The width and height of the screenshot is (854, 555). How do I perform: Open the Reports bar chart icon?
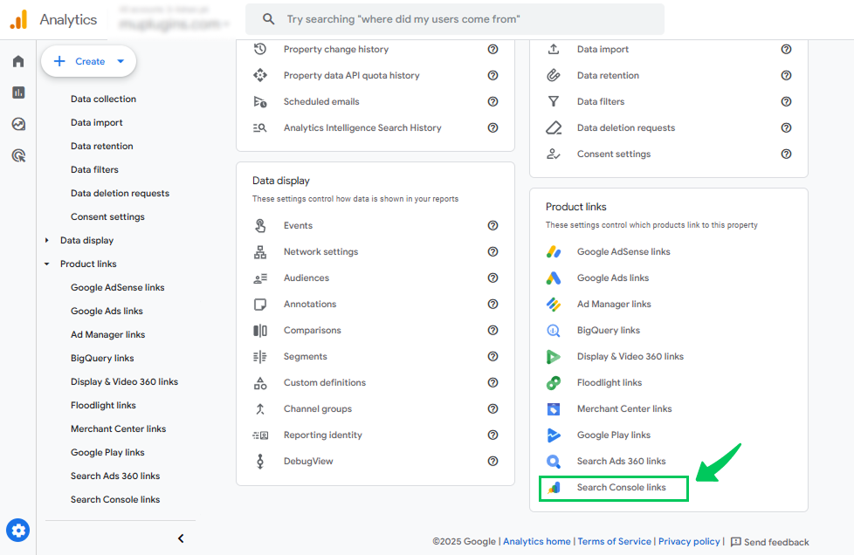18,92
